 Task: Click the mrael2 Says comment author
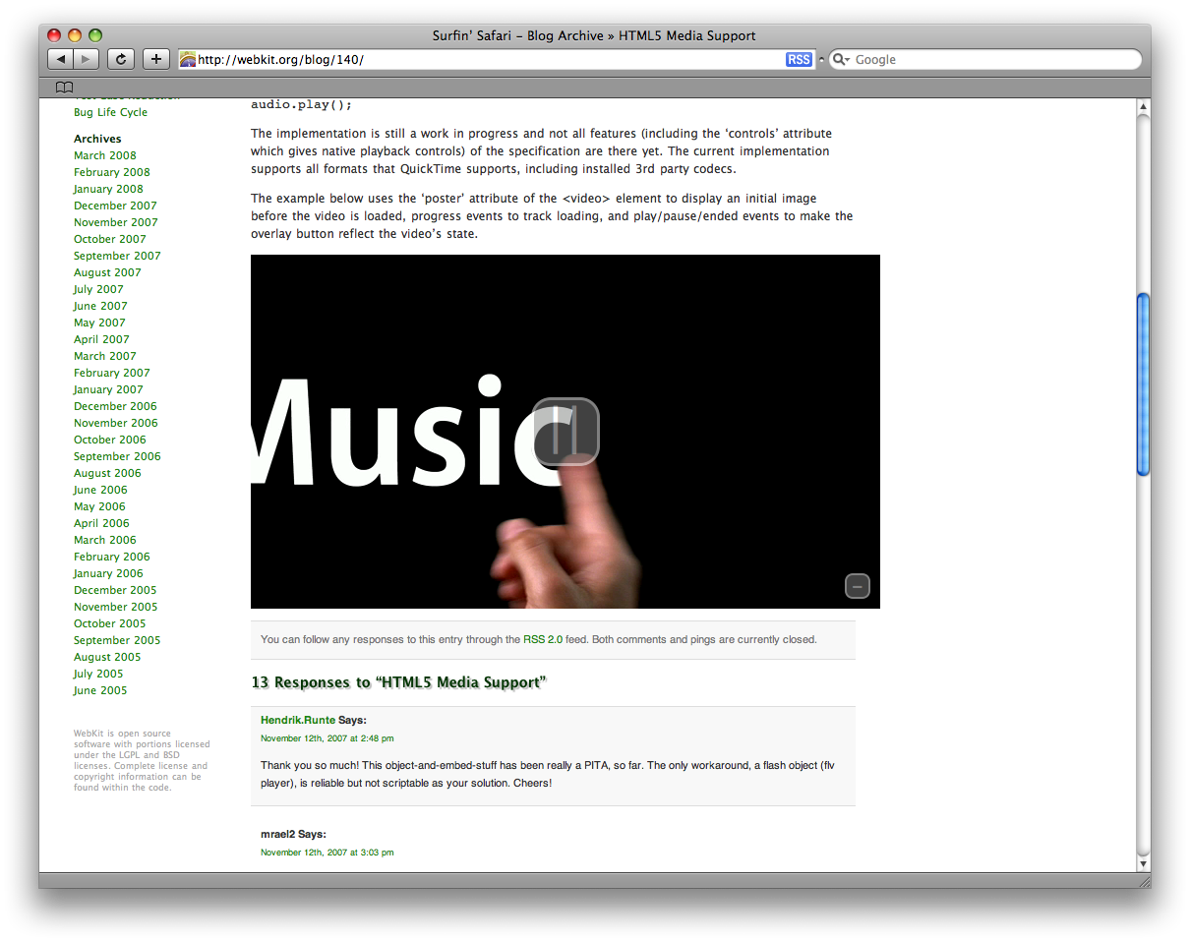(x=293, y=834)
